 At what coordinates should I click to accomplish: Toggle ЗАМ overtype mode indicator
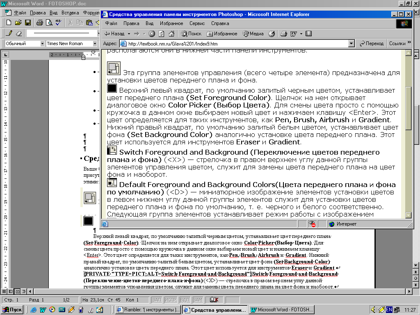coord(198,300)
